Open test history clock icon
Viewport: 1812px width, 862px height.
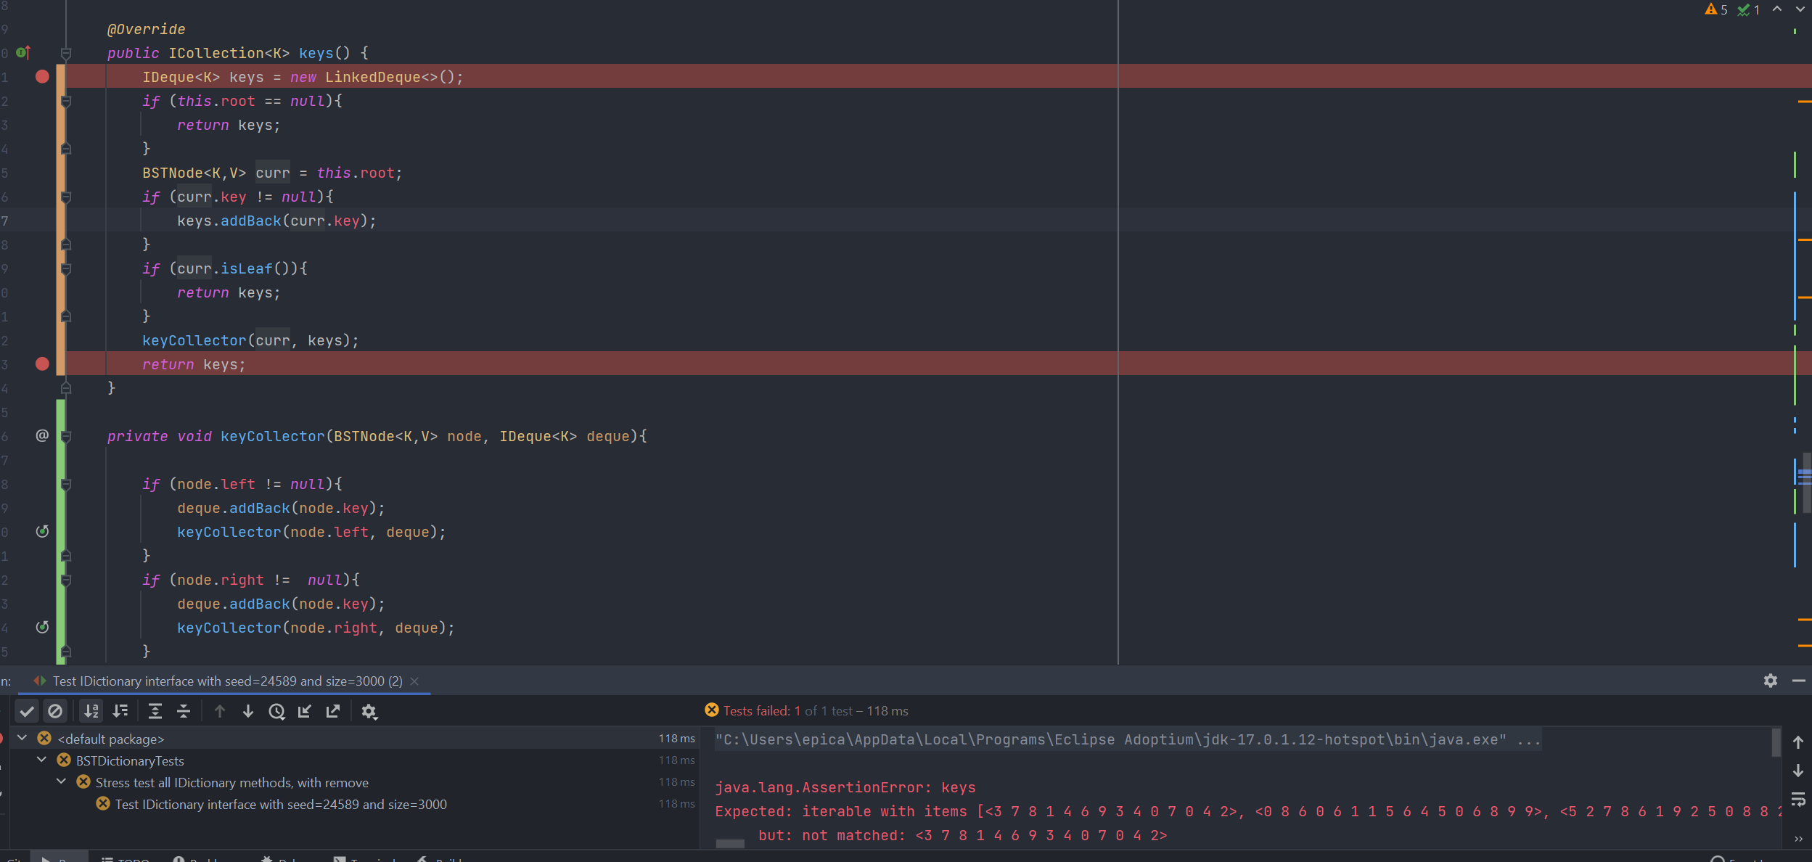(276, 711)
